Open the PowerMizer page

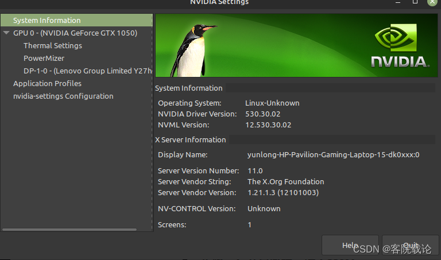[x=44, y=59]
